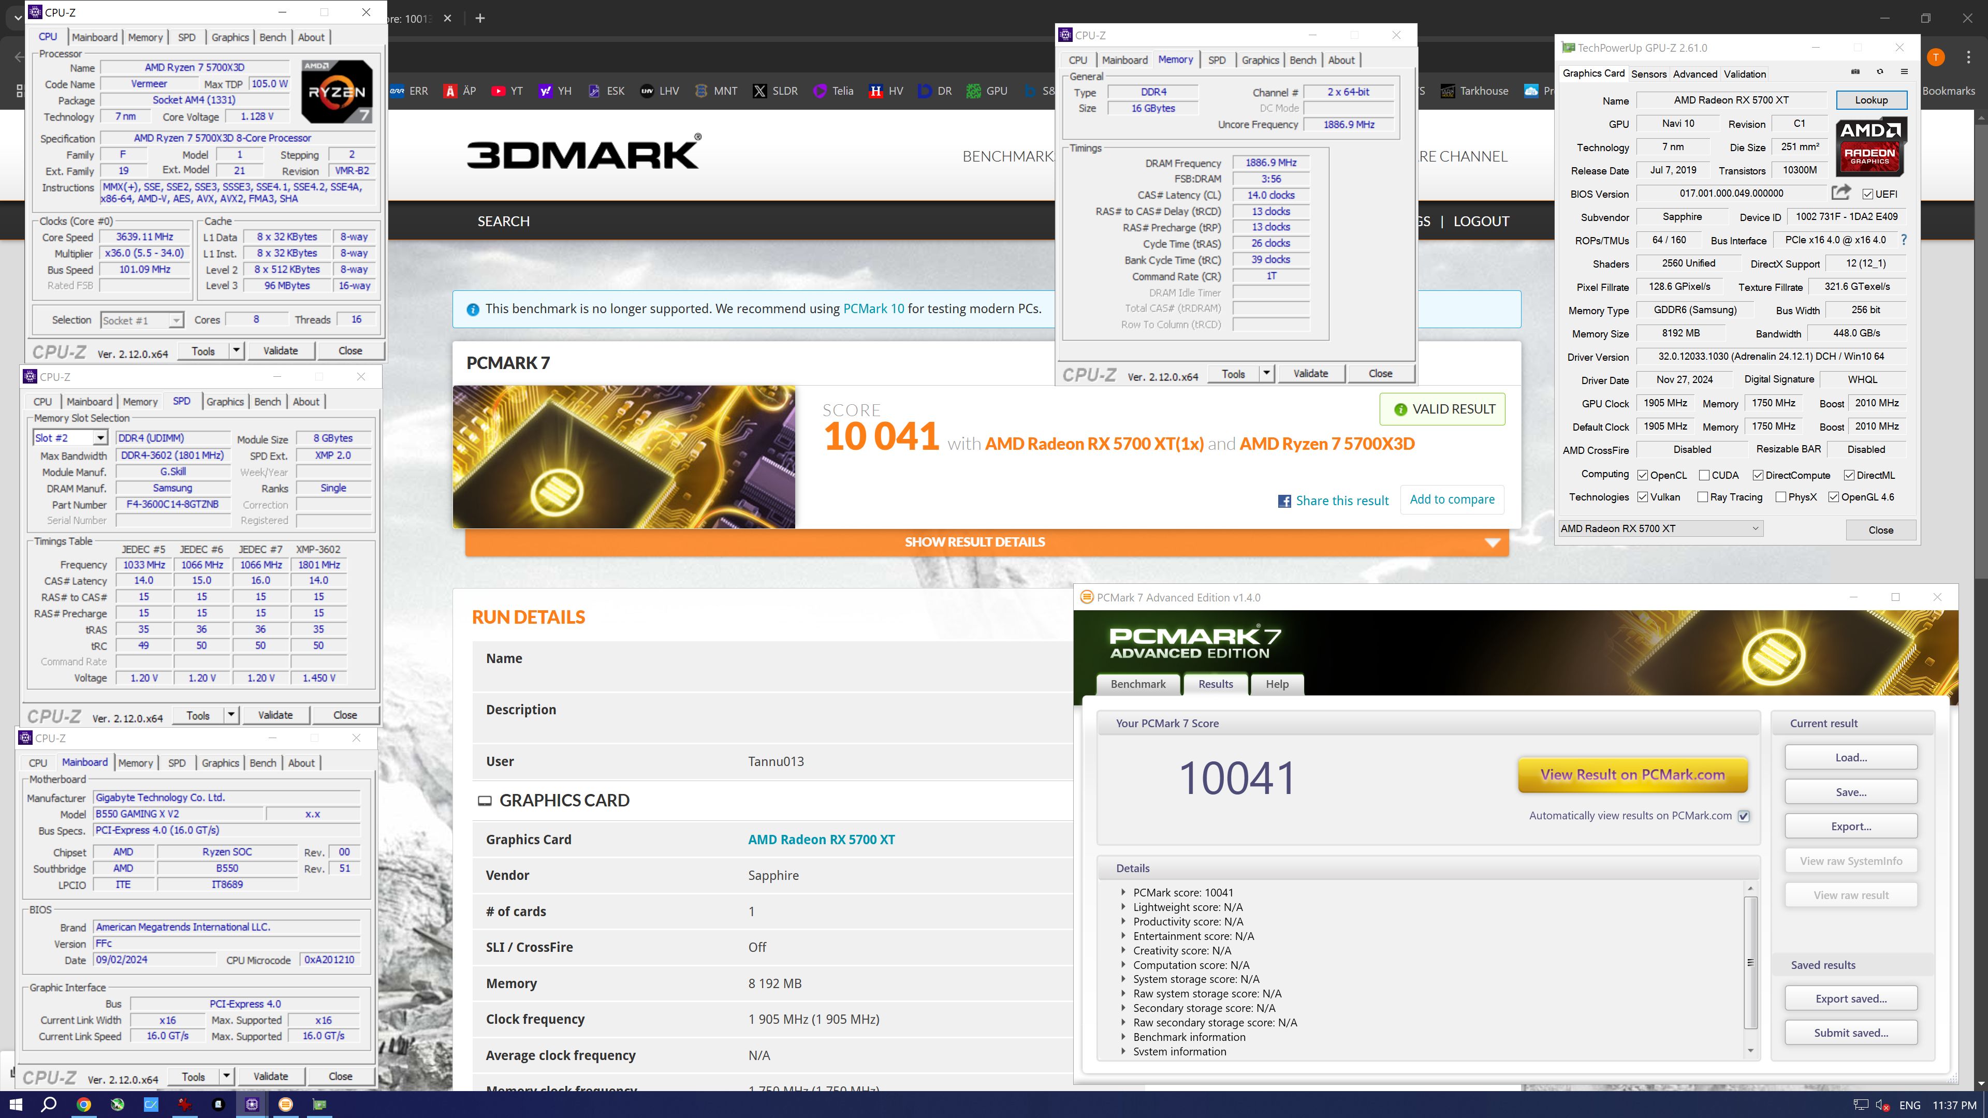Screen dimensions: 1988x1118
Task: Switch to Mainboard tab in top-left CPU-Z
Action: pyautogui.click(x=94, y=37)
